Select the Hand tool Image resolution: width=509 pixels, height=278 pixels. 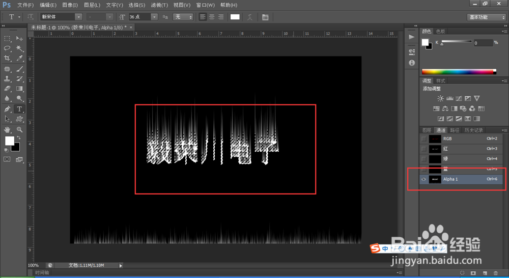click(7, 130)
